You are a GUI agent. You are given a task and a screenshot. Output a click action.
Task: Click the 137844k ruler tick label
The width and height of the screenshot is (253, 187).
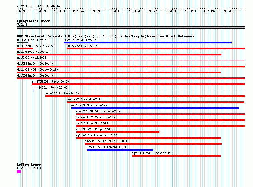point(228,11)
